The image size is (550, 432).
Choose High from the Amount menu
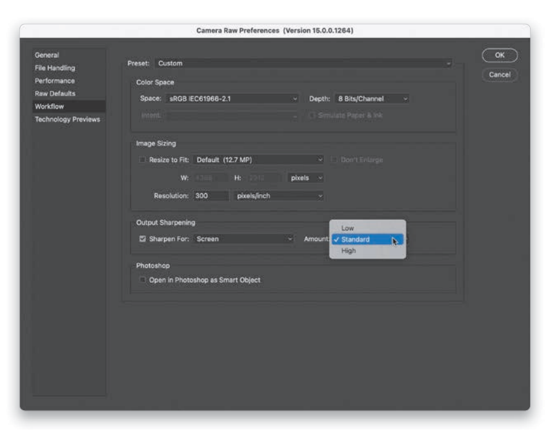349,251
